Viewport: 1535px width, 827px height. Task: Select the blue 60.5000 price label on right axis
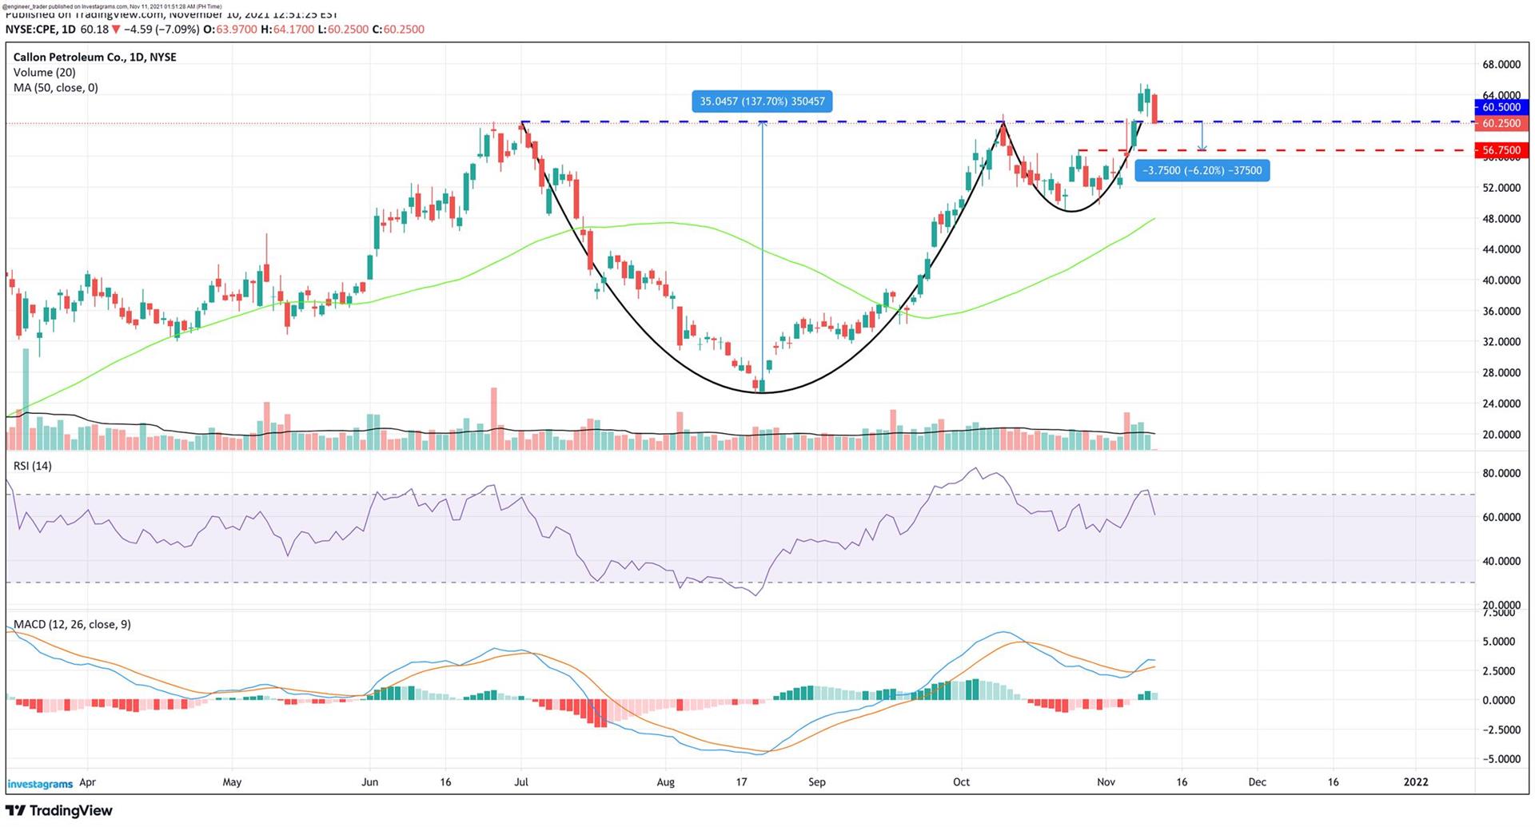click(x=1501, y=106)
